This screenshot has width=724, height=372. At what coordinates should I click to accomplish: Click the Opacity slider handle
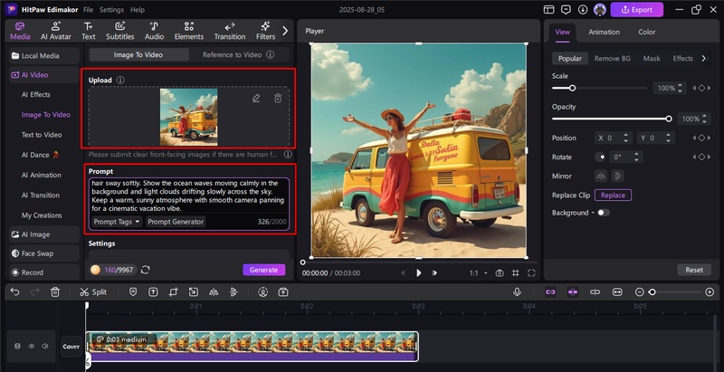click(x=669, y=119)
